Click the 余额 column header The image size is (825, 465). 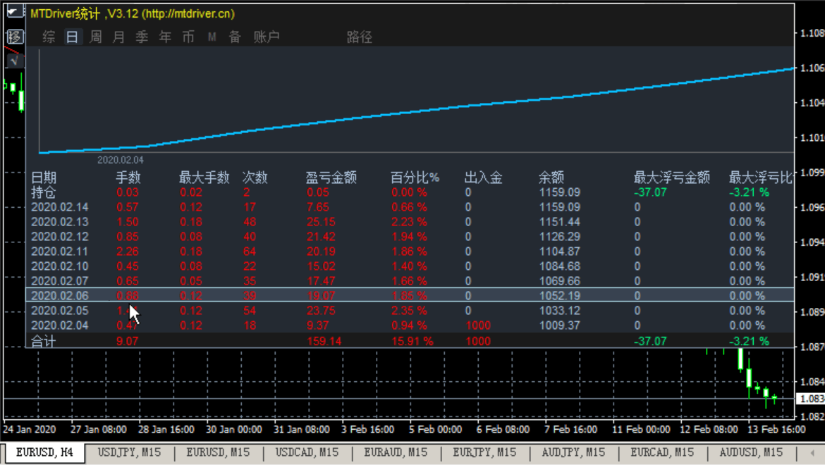[x=551, y=178]
